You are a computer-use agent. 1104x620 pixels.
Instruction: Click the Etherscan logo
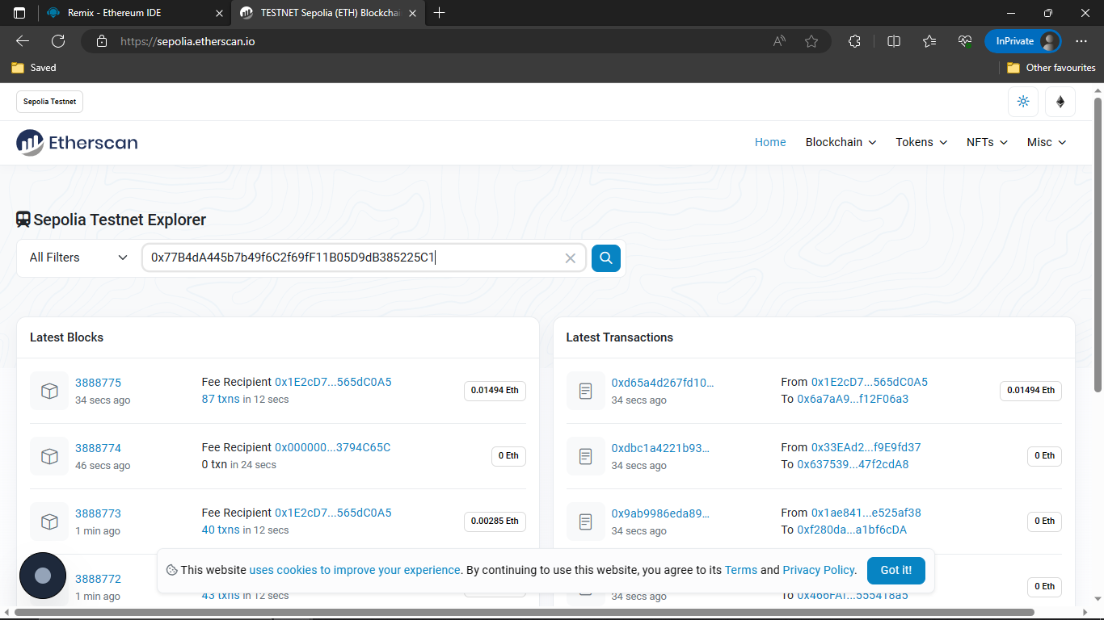77,143
